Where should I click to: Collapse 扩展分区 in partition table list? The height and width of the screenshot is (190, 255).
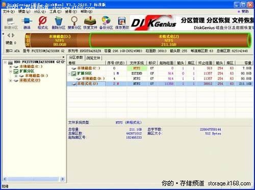69,74
